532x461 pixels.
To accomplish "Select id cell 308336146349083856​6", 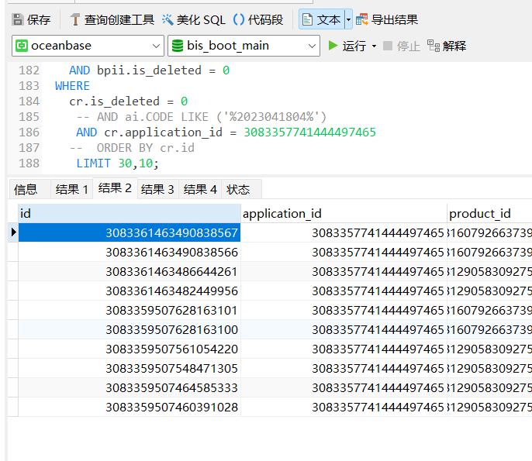I will pyautogui.click(x=130, y=252).
